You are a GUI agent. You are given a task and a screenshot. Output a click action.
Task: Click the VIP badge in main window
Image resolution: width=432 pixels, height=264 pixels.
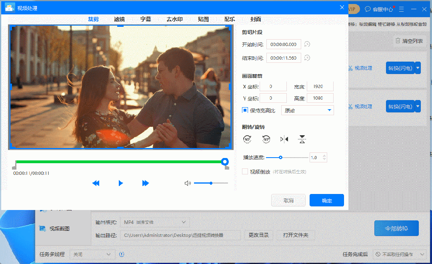[354, 9]
